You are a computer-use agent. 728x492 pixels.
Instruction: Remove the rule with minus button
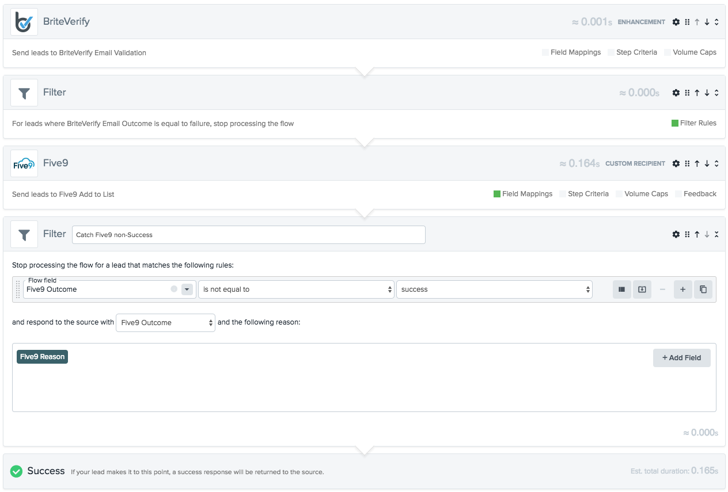pos(662,289)
